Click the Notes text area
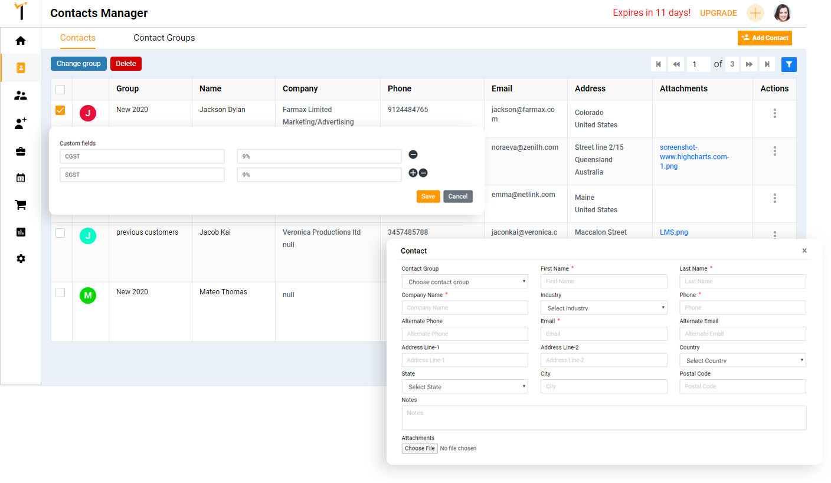Image resolution: width=831 pixels, height=483 pixels. (x=604, y=418)
